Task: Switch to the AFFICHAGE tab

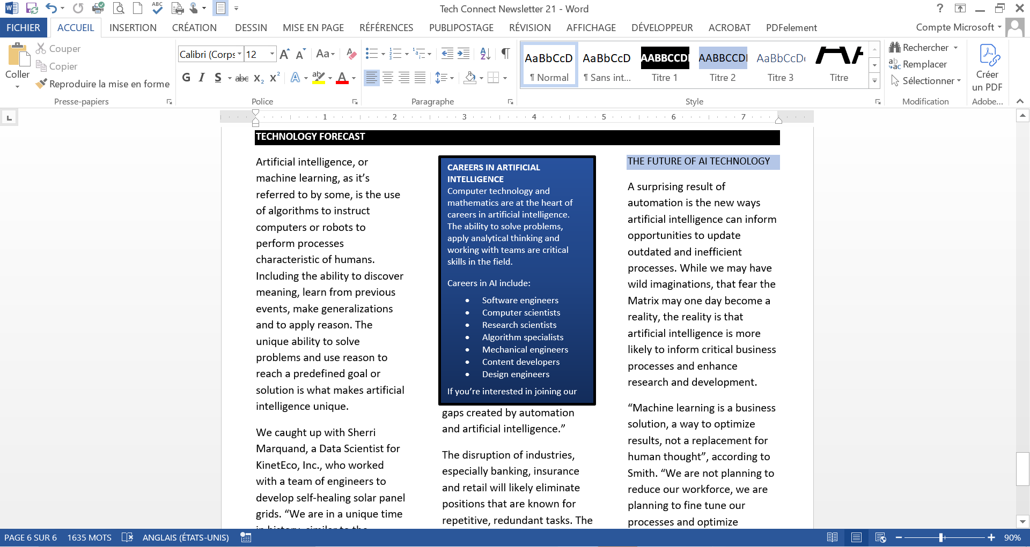Action: pos(591,28)
